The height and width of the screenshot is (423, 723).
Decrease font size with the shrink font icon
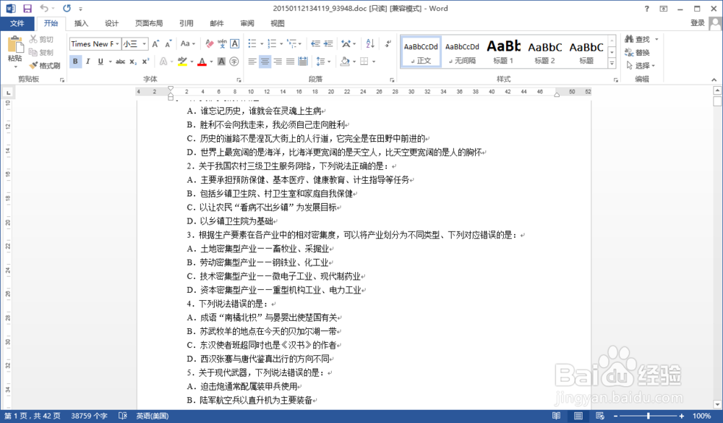pos(168,44)
